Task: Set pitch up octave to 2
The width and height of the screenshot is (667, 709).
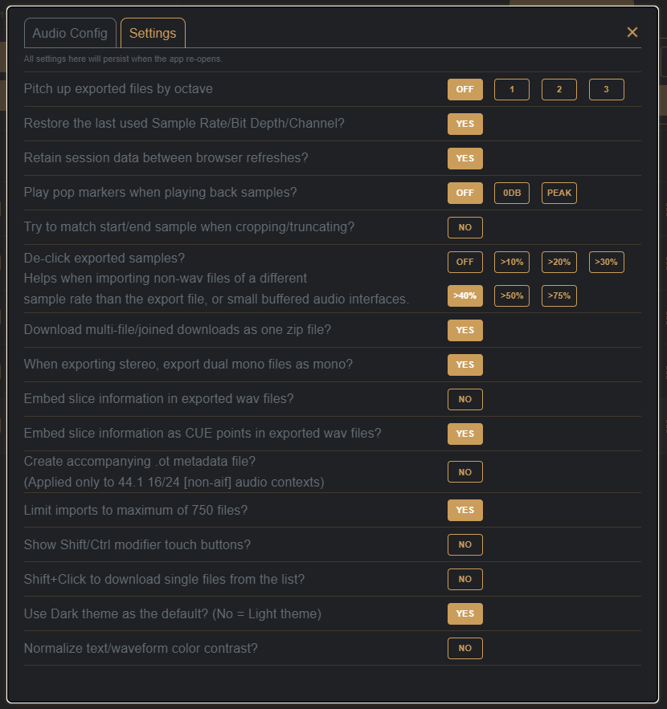Action: tap(559, 89)
